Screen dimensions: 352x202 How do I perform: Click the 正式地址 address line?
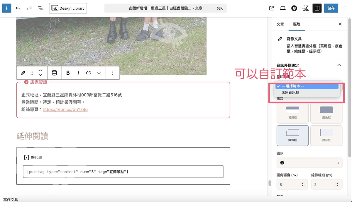coord(72,95)
